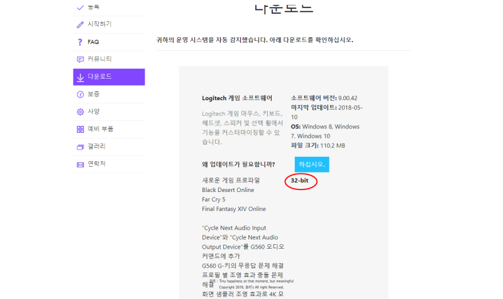
Task: Click the 마지막 업데이트 date text
Action: [327, 112]
